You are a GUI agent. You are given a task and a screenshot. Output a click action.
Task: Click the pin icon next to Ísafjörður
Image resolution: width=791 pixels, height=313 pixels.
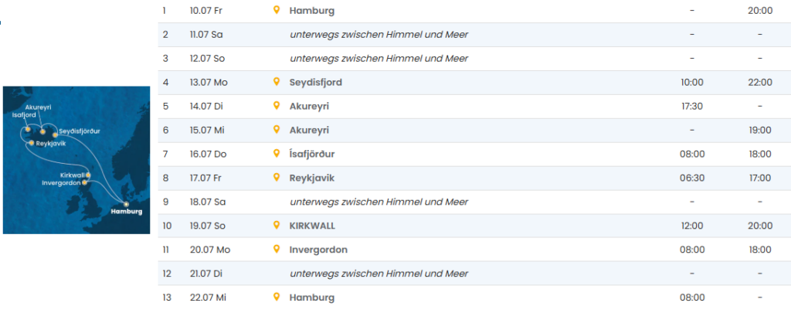point(277,154)
